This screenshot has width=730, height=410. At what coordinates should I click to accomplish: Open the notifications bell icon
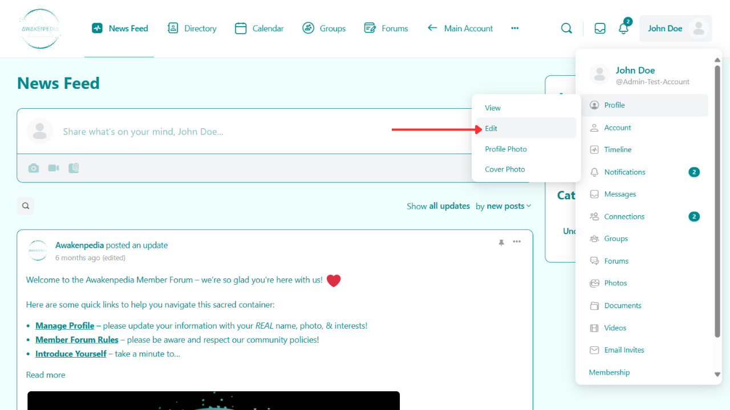[623, 28]
